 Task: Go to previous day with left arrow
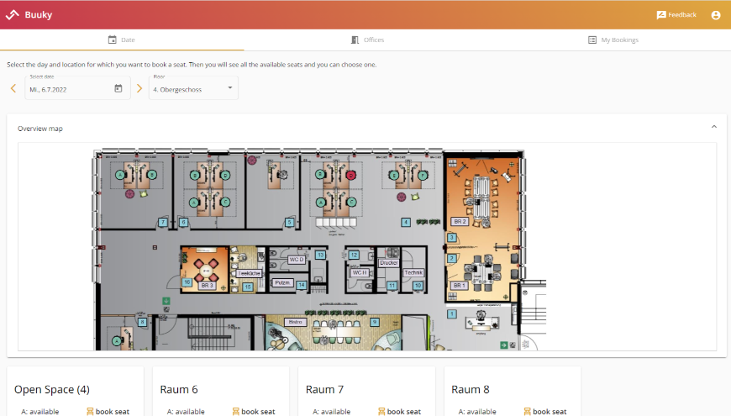pos(13,88)
